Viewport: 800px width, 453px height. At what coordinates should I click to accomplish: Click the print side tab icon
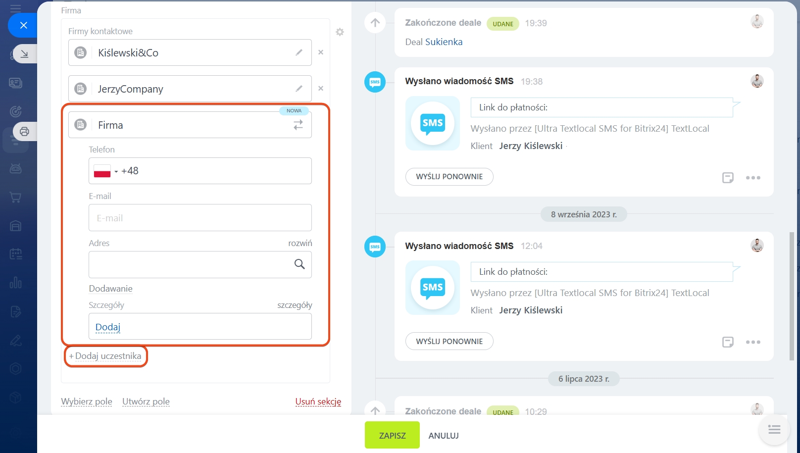(24, 131)
